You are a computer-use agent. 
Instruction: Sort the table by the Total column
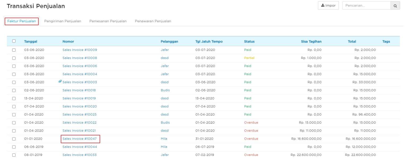352,41
